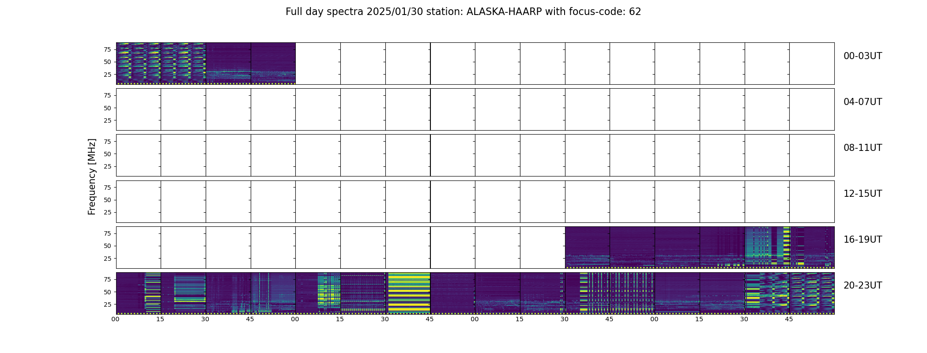Open the first spectrogram panel of the 00-03UT row
The height and width of the screenshot is (353, 927).
click(139, 64)
